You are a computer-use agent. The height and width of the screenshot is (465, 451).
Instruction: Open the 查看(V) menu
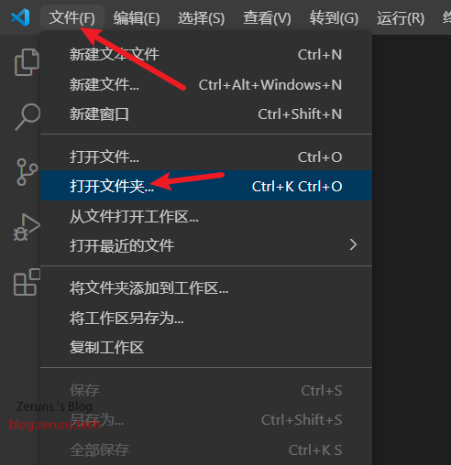coord(267,17)
